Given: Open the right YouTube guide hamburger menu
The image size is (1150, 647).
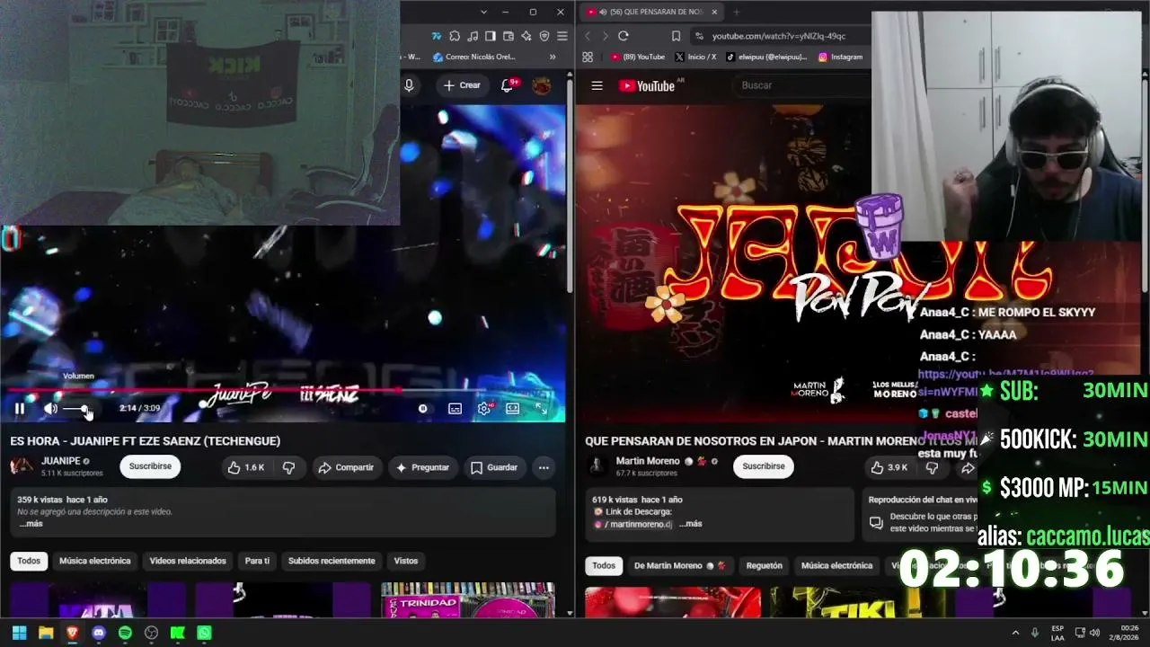Looking at the screenshot, I should (x=597, y=85).
